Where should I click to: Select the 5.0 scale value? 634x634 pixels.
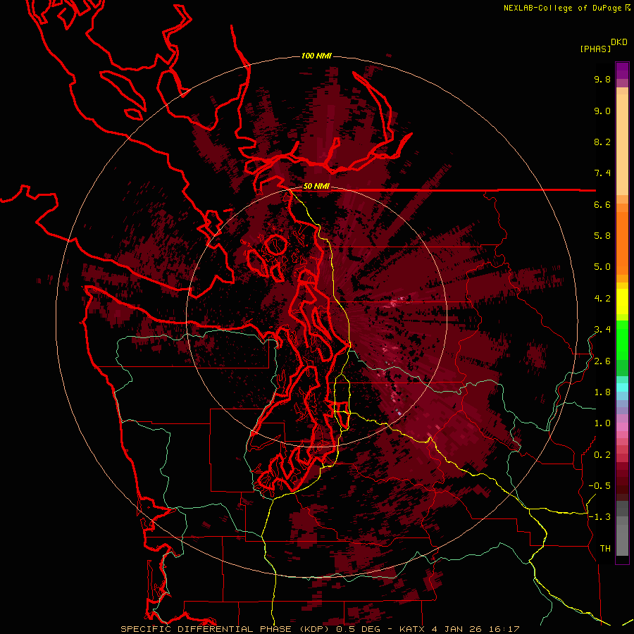[x=602, y=267]
